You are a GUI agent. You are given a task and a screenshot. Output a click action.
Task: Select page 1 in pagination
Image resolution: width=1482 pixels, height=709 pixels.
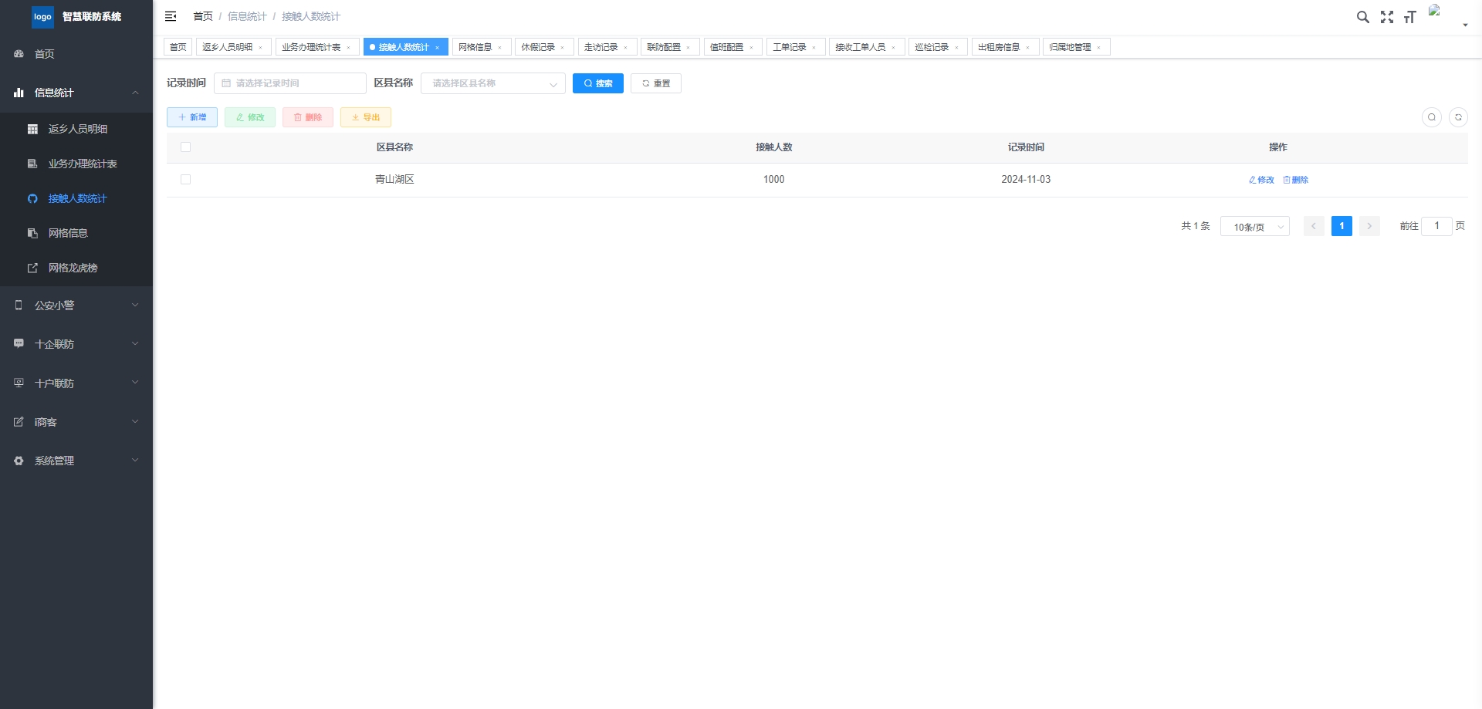(x=1342, y=226)
